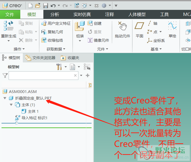Clear the model tree search field
The image size is (191, 162).
pos(75,76)
